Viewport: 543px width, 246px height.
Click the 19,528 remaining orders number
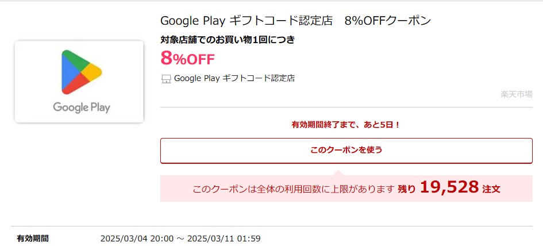pyautogui.click(x=449, y=187)
